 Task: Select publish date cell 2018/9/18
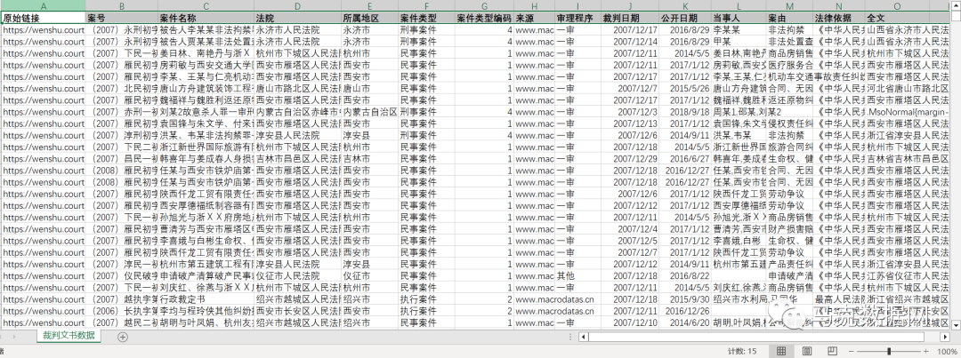click(x=685, y=112)
